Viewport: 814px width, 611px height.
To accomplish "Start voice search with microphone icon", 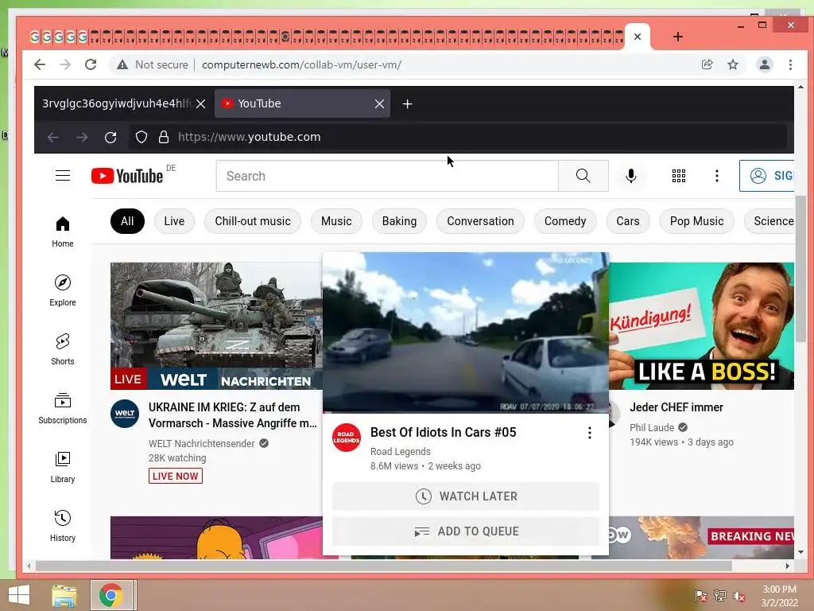I will [x=630, y=176].
